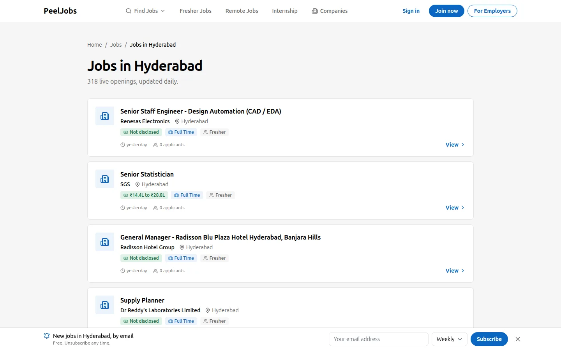Click the SGS company logo icon

(105, 179)
